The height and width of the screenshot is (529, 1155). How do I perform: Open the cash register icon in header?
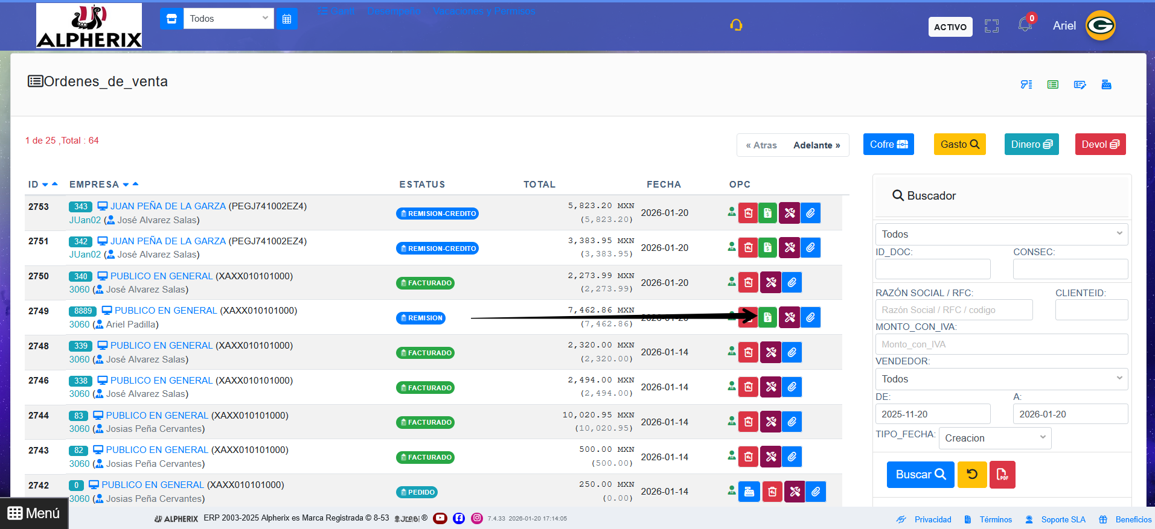point(1106,84)
